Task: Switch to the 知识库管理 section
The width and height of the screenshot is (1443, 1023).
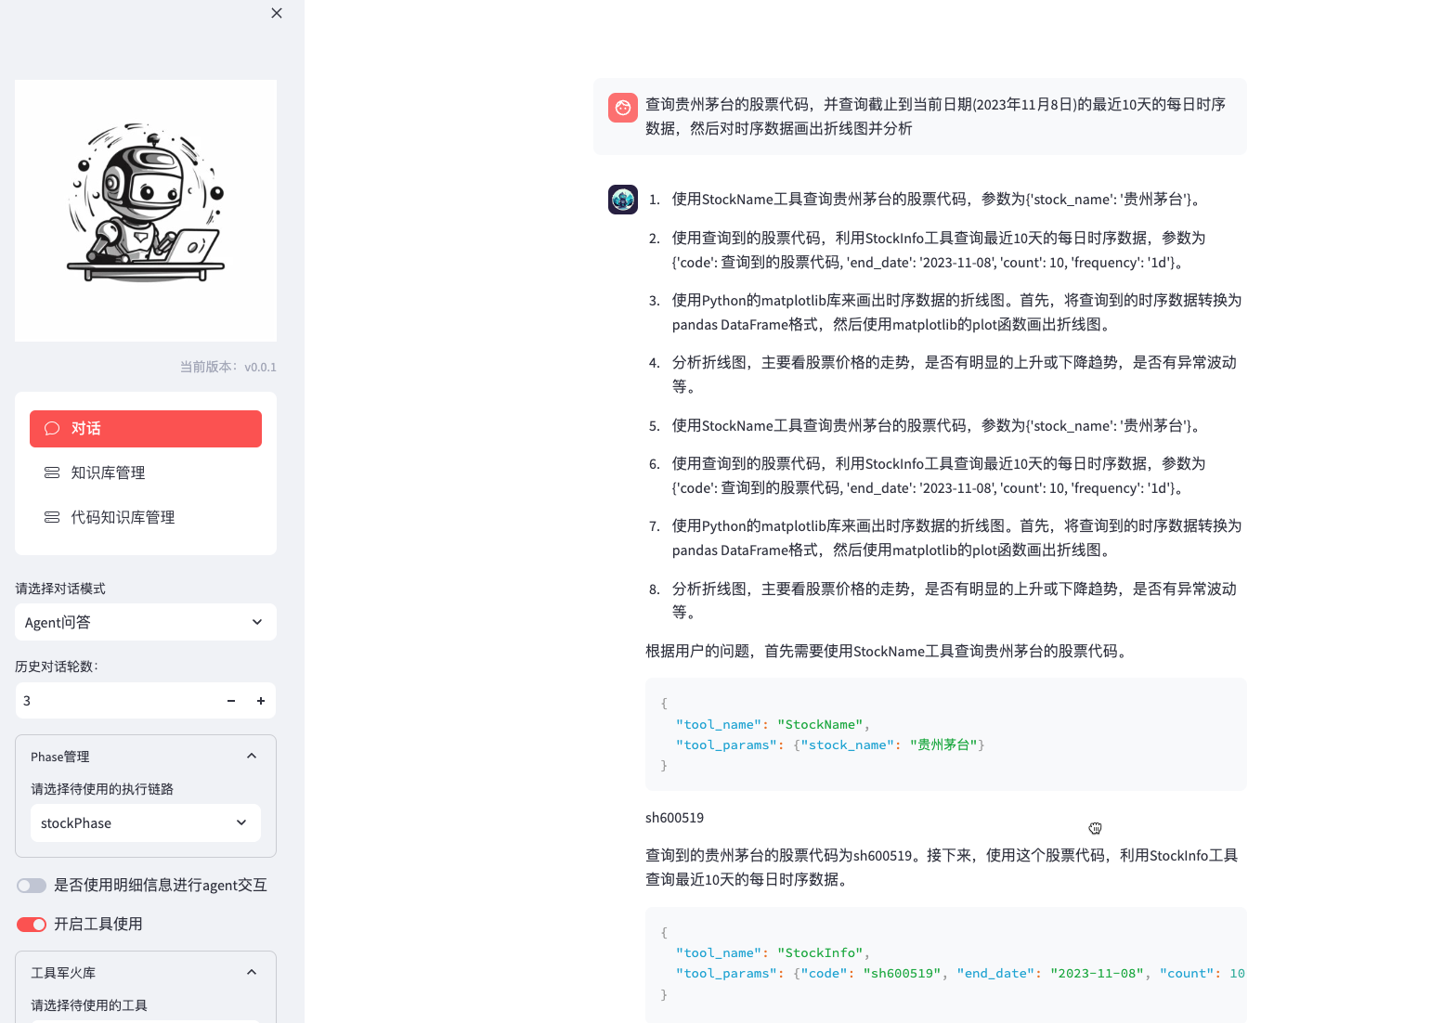Action: [x=108, y=472]
